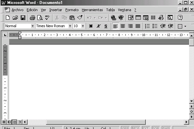The image size is (194, 129).
Task: Open the Tabla menu
Action: pos(110,10)
